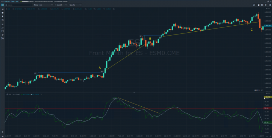Toggle the left panel button beside symbol field
Viewport: 272px width, 138px height.
2,5
